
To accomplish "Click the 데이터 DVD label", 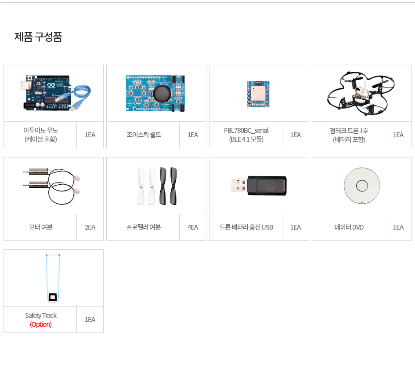I will pos(349,227).
